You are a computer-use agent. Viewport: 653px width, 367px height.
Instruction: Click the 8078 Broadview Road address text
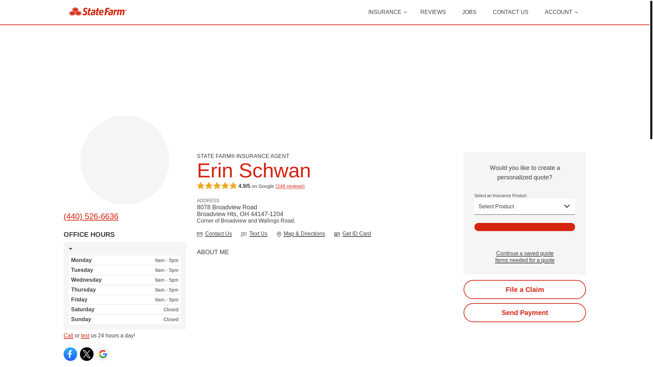click(227, 207)
